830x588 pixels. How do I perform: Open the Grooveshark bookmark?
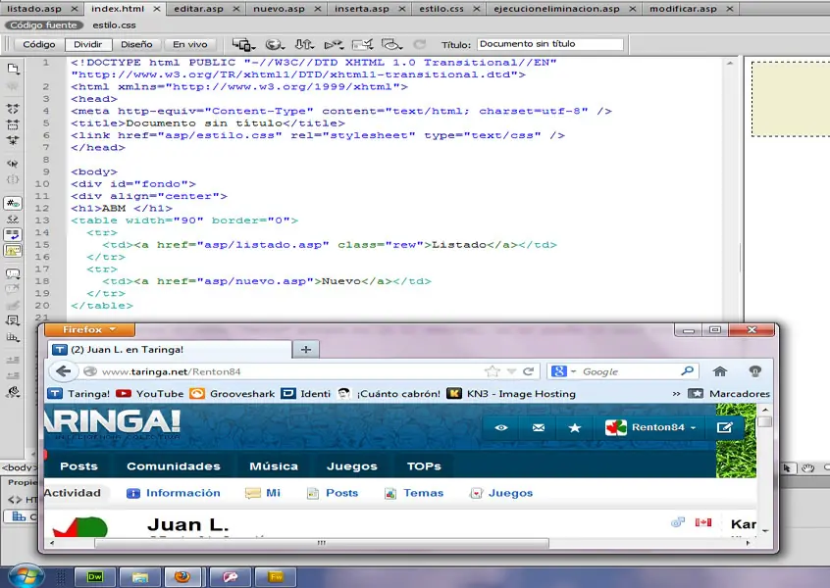click(233, 393)
